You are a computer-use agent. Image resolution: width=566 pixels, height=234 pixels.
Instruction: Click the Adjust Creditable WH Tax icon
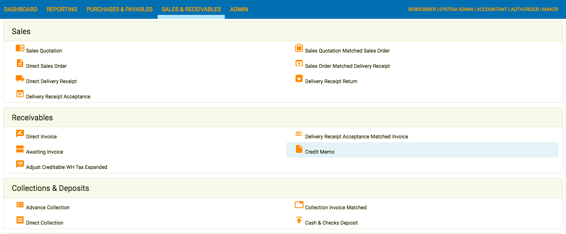[20, 164]
